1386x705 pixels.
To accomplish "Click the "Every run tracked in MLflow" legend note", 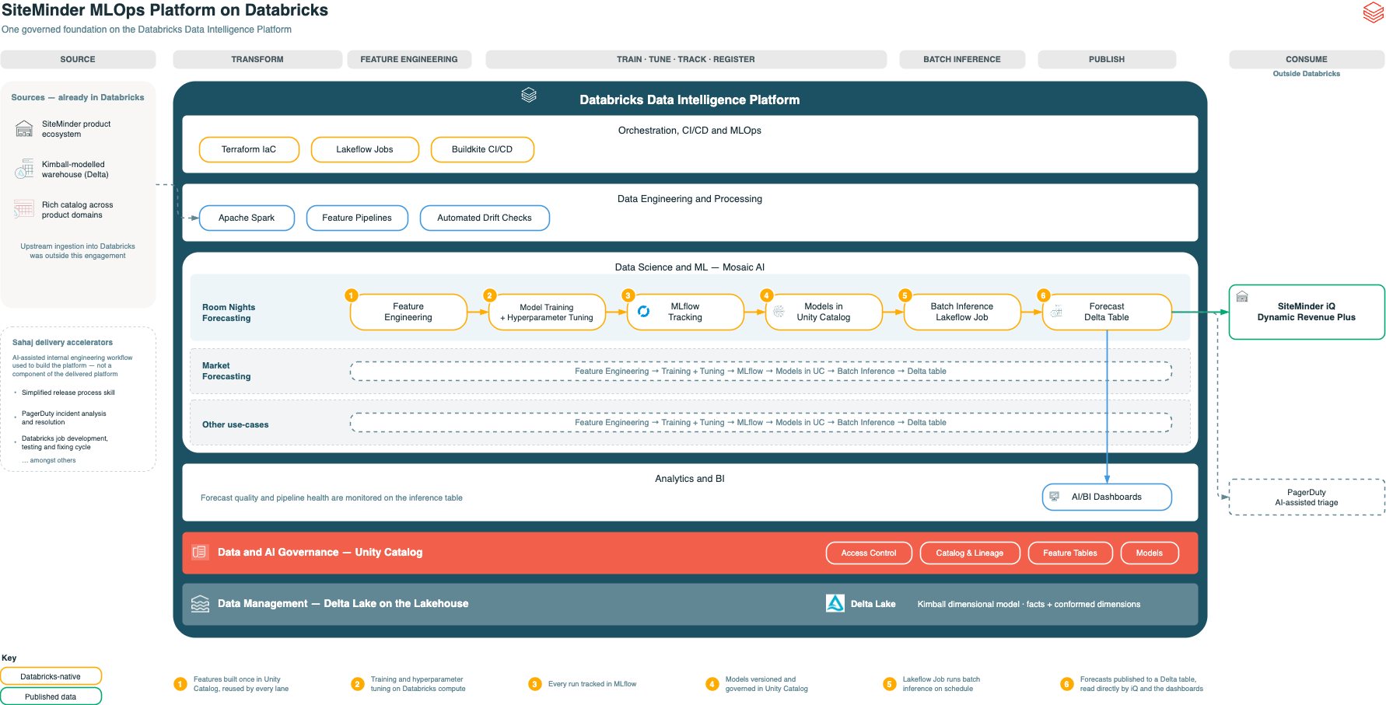I will (x=592, y=684).
